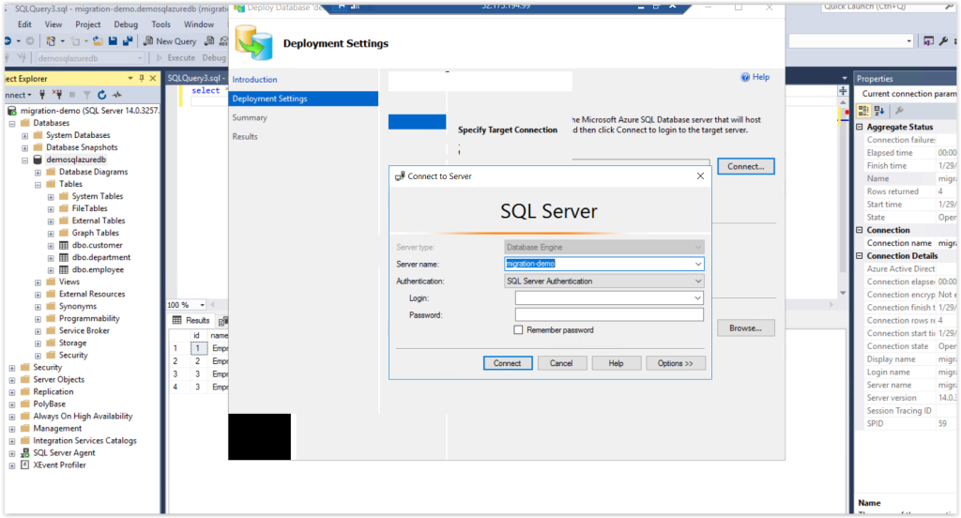Pin the Object Explorer panel

pyautogui.click(x=142, y=79)
